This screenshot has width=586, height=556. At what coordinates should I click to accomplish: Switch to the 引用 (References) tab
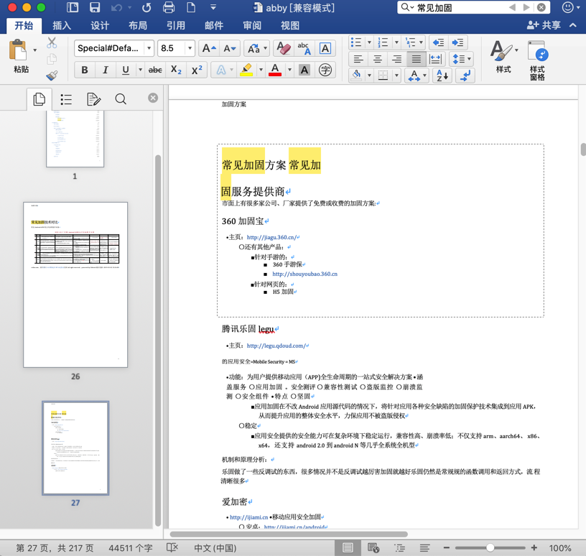[176, 25]
